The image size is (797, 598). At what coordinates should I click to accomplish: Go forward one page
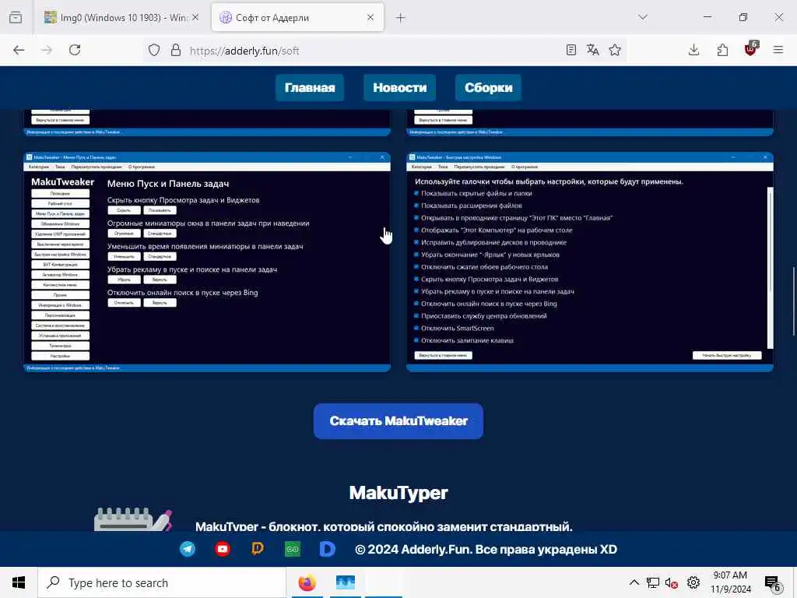point(47,50)
